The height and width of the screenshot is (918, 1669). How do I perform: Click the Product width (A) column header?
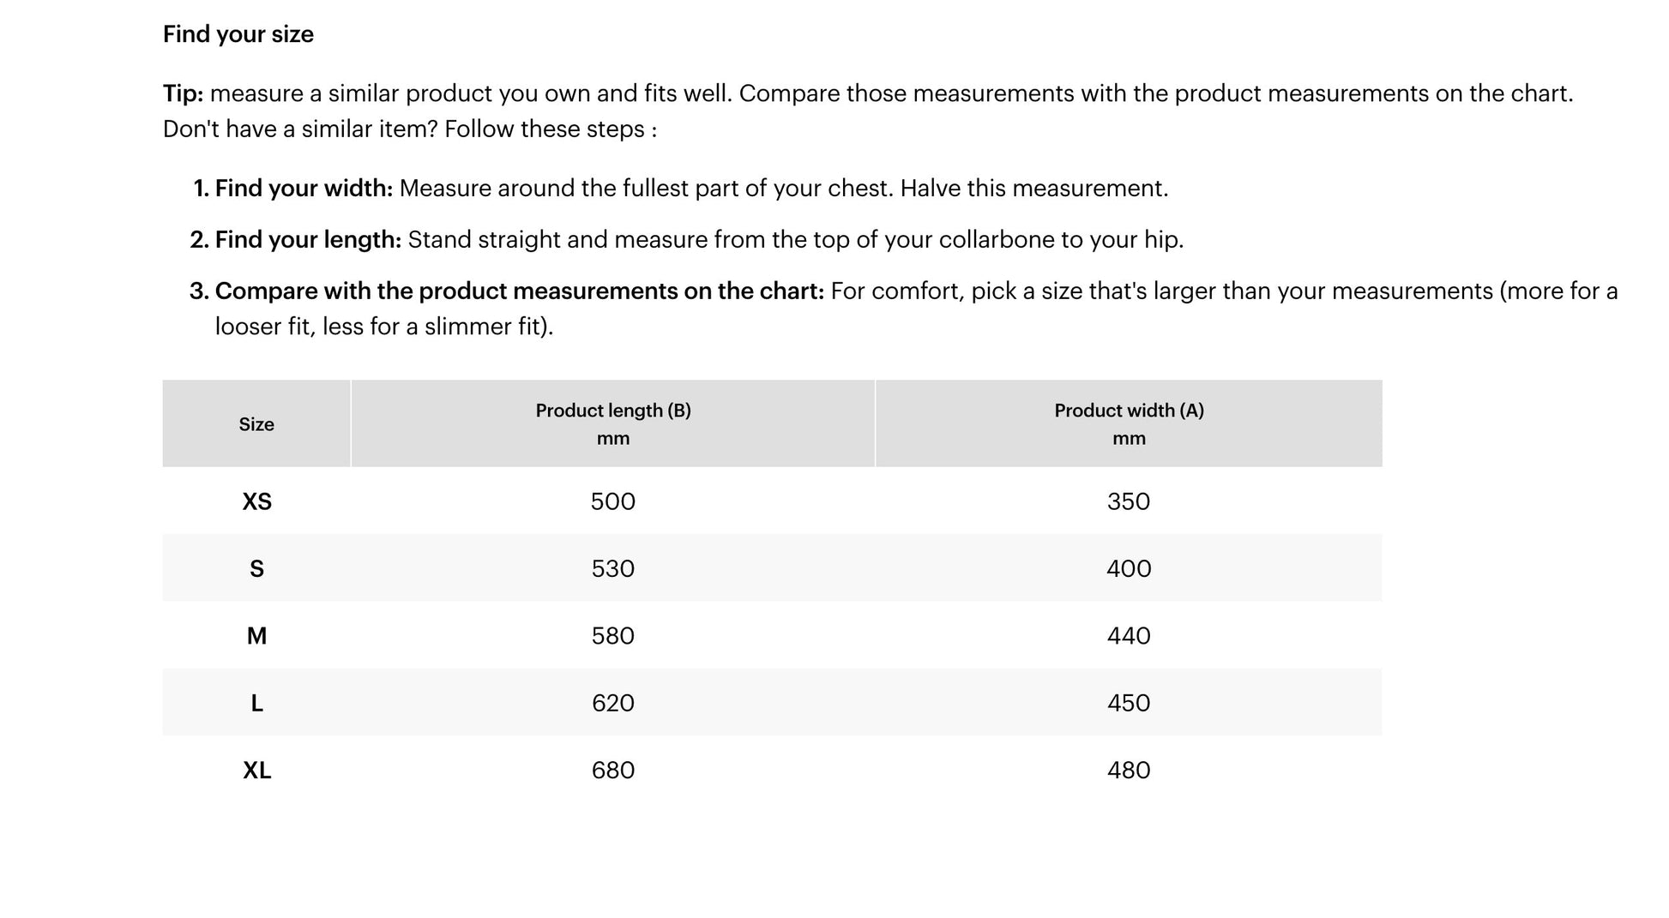tap(1129, 424)
